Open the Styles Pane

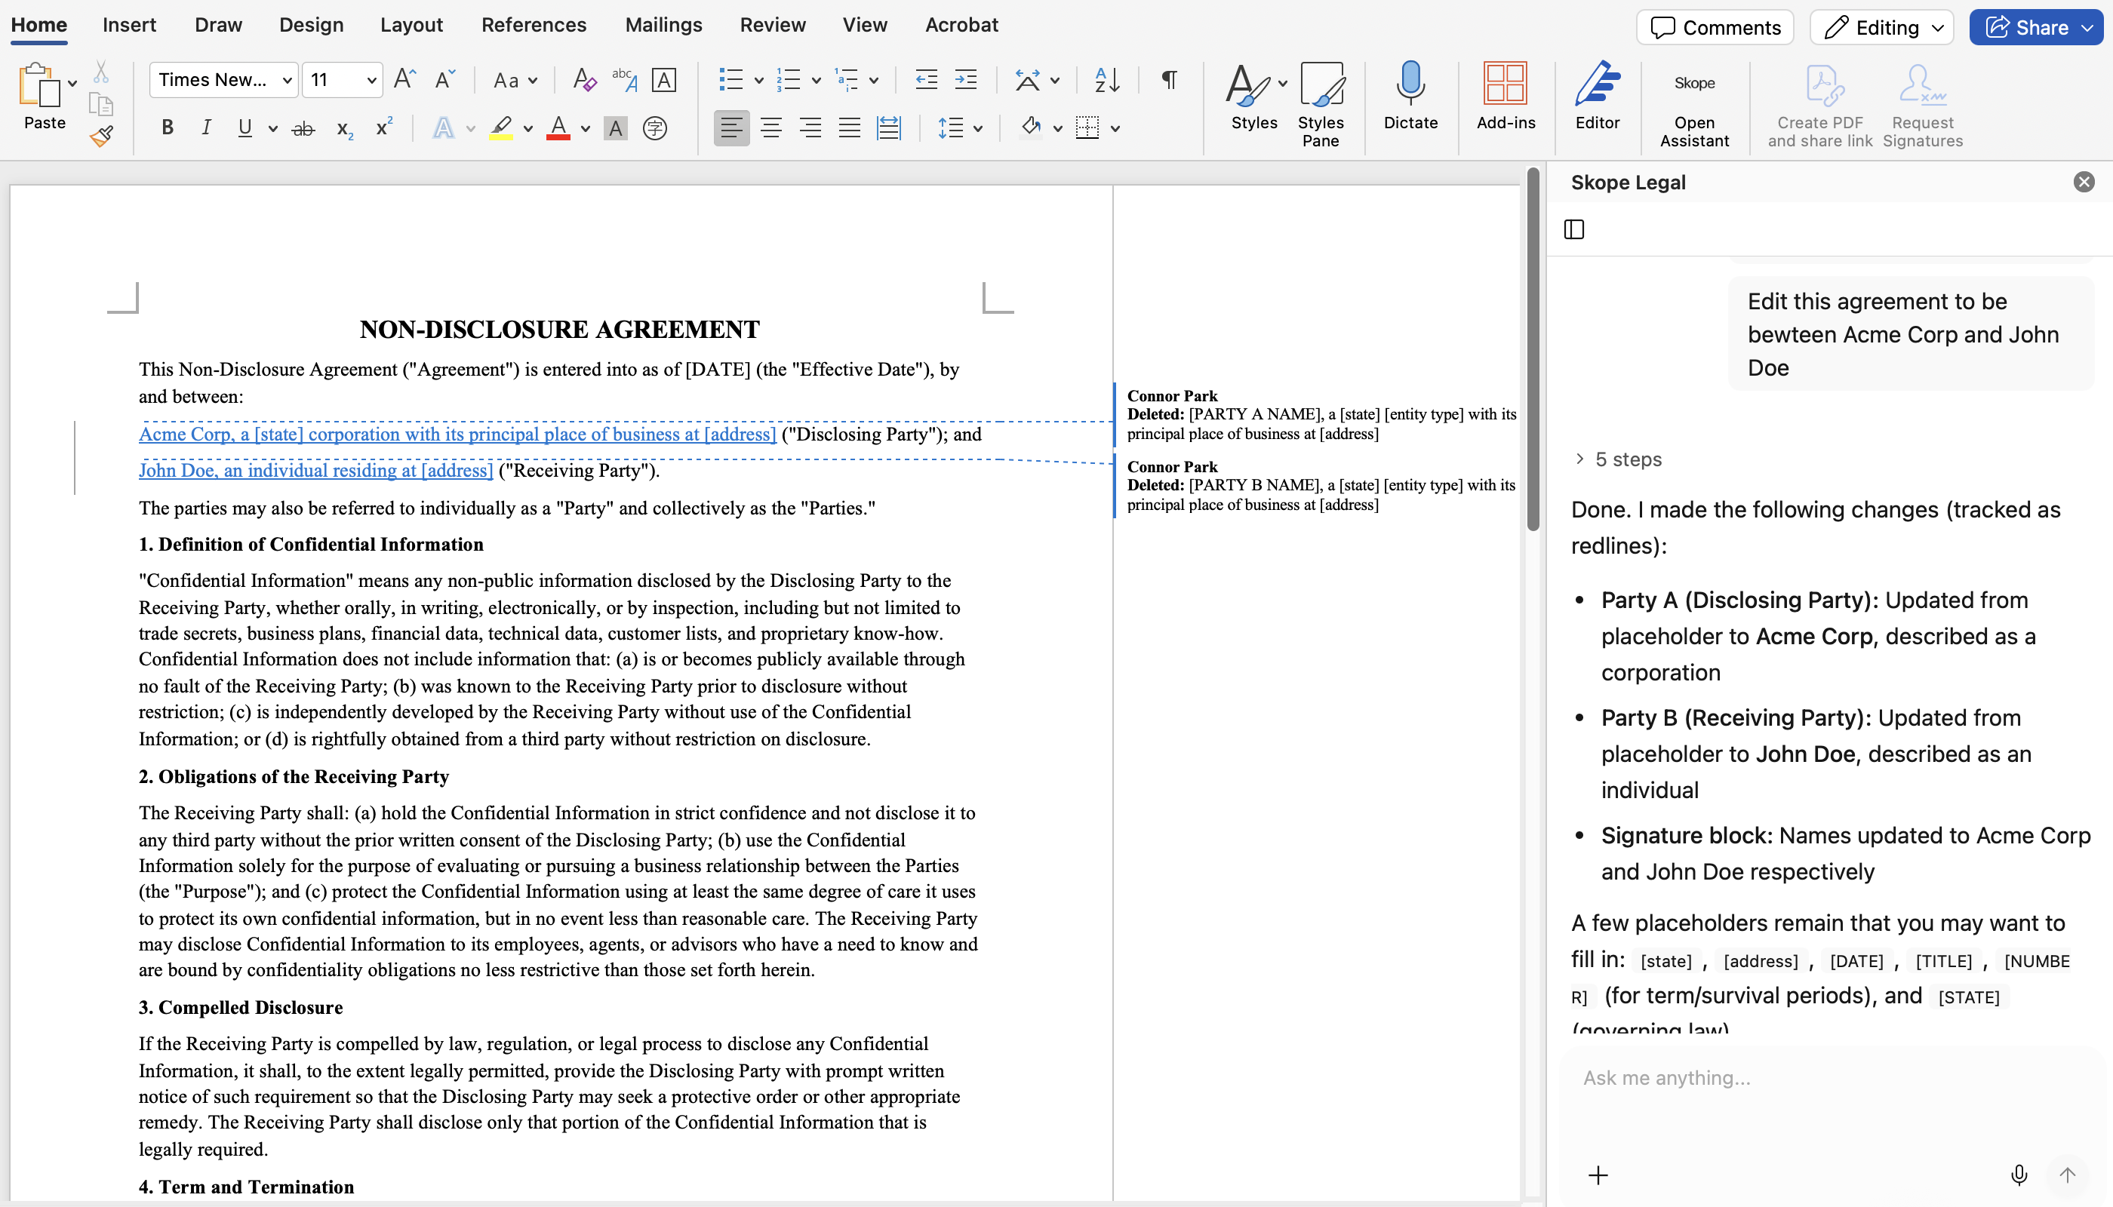[x=1320, y=103]
